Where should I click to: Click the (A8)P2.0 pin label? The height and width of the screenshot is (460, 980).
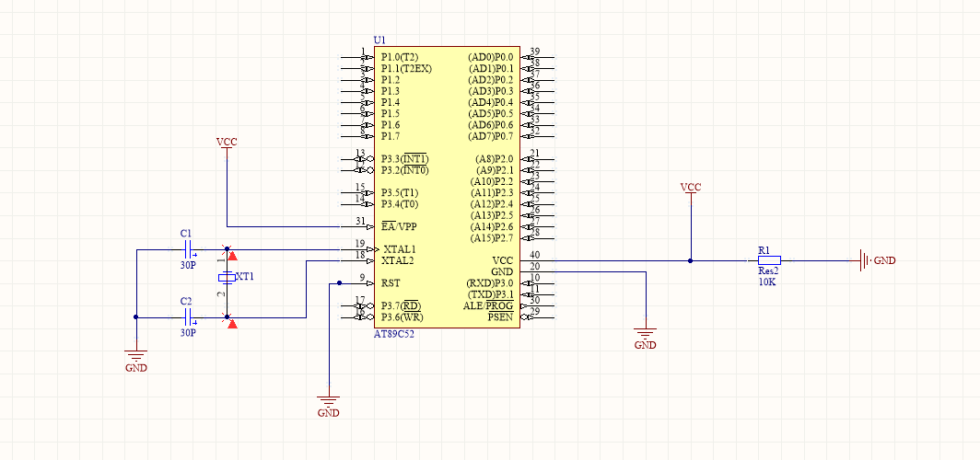click(495, 158)
